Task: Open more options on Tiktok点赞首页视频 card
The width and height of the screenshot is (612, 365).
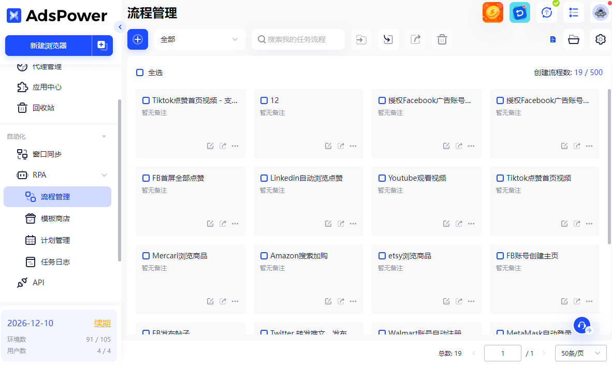Action: 589,224
